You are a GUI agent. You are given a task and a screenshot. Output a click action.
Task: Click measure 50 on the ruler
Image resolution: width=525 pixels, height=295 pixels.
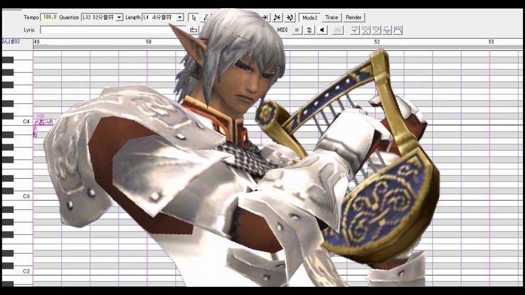(x=149, y=42)
